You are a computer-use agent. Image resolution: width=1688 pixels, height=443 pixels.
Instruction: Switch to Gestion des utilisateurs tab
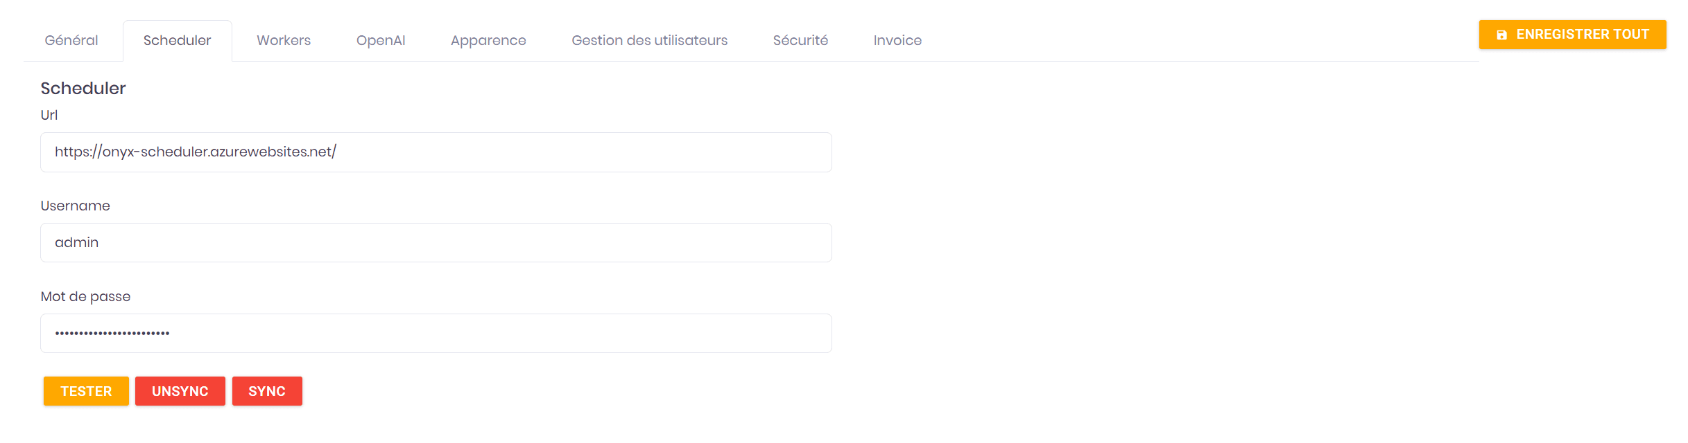[x=650, y=40]
